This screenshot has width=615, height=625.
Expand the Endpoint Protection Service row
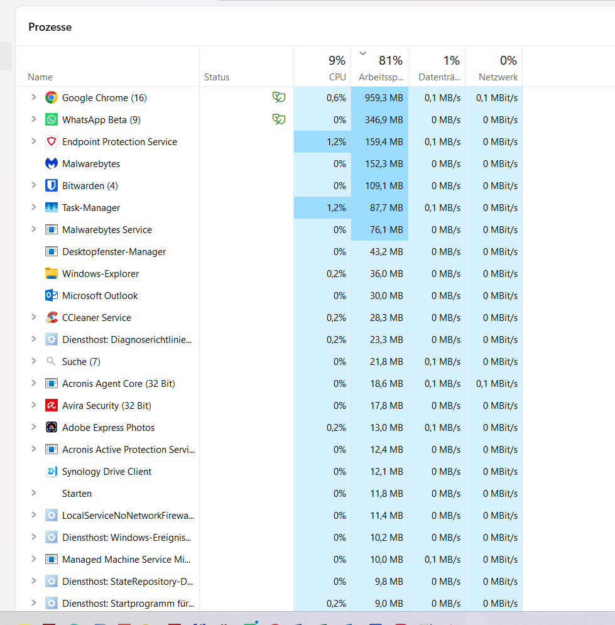click(34, 141)
